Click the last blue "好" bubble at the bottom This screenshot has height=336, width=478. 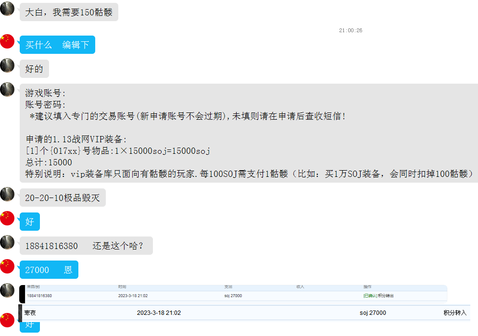pos(30,326)
